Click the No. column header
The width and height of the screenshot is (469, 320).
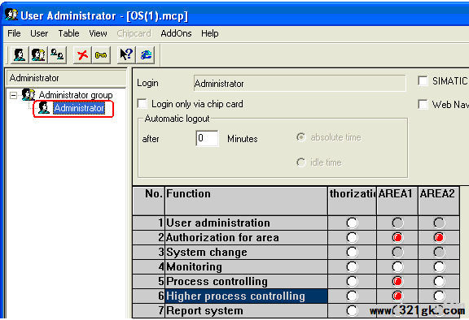149,201
